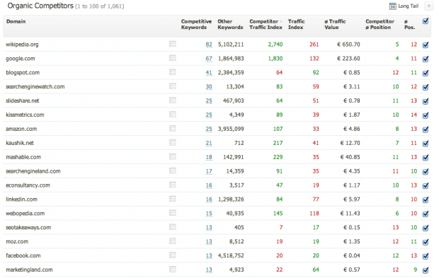
Task: Uncheck the amazon.com row checkbox
Action: click(426, 129)
